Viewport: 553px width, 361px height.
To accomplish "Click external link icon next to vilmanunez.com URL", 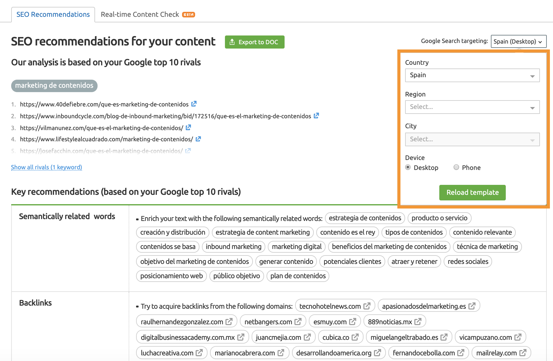I will [x=188, y=128].
